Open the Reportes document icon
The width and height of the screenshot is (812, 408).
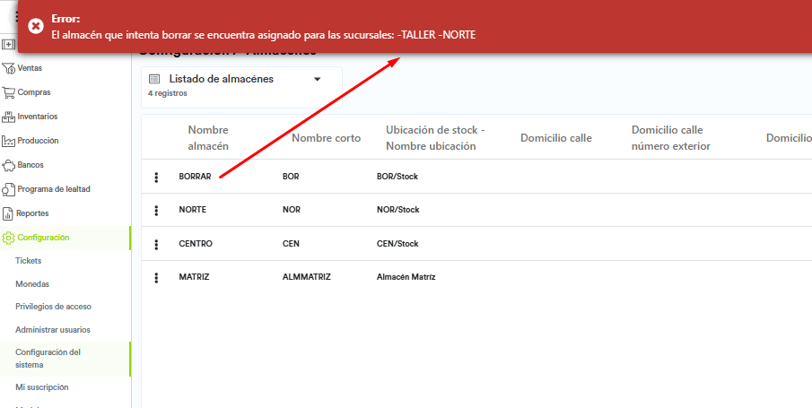[x=9, y=213]
